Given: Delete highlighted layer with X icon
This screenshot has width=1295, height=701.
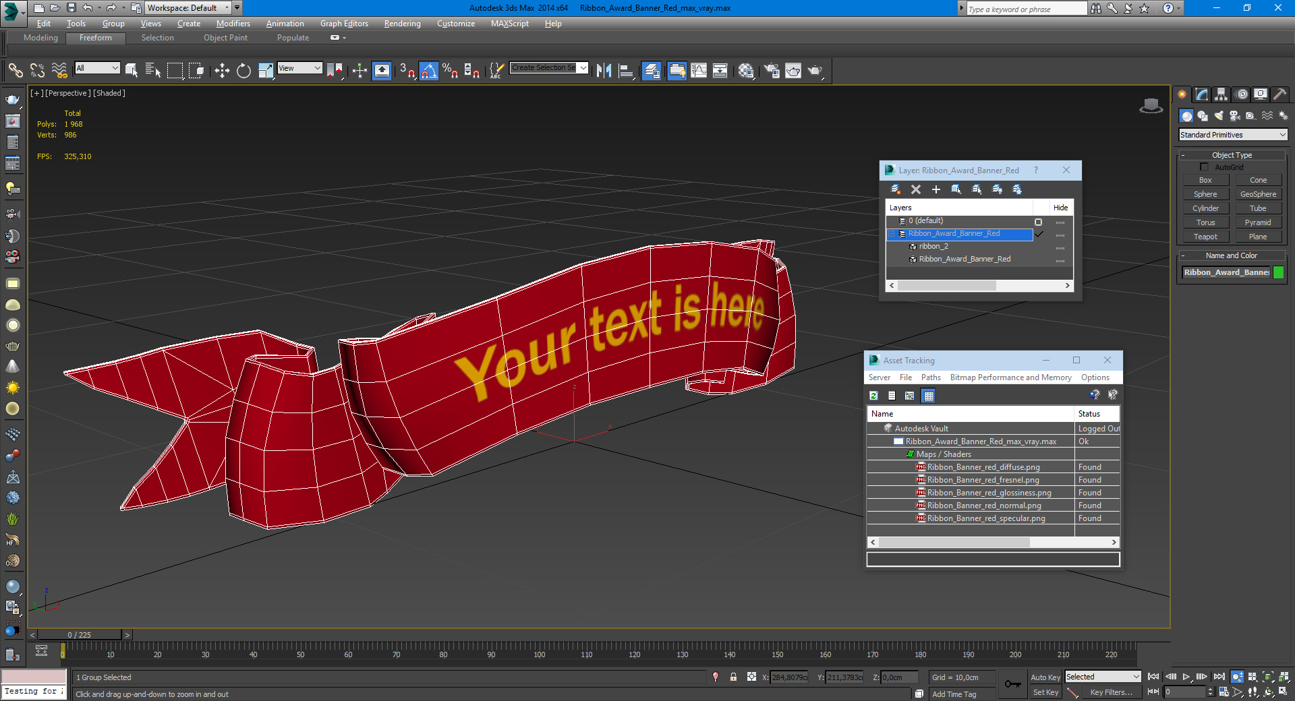Looking at the screenshot, I should [916, 189].
